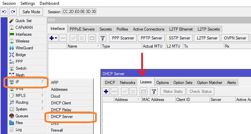Switch to PPPoE Servers tab
This screenshot has width=251, height=134.
82,29
